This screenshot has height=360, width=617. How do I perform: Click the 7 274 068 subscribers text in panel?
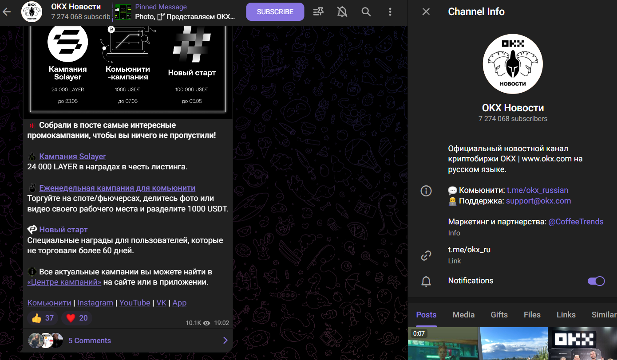(513, 119)
